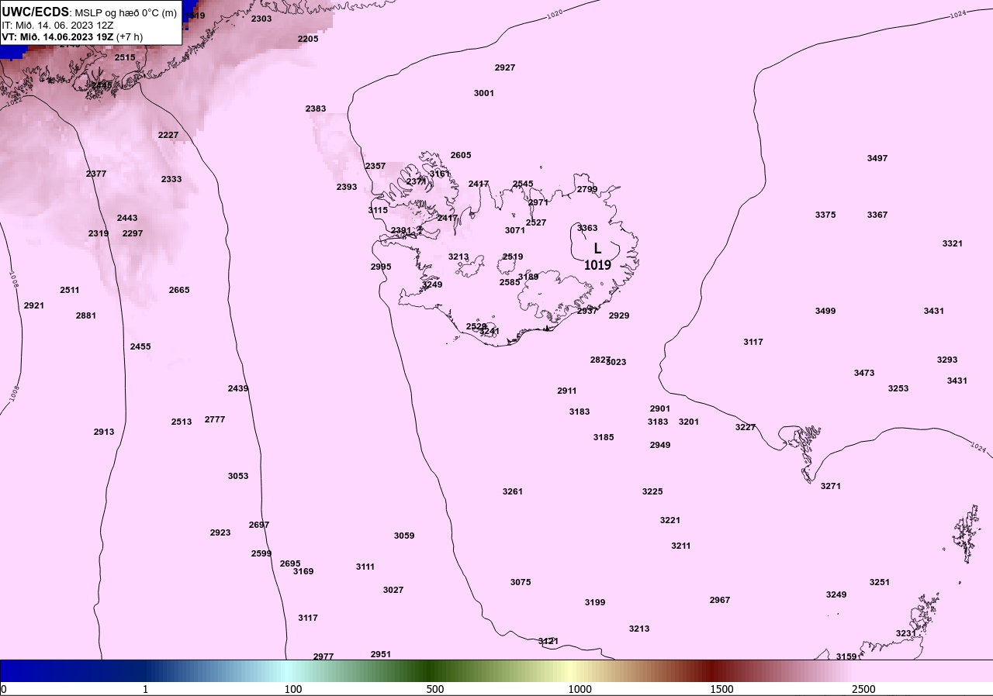Click the value 2393 west of the Westfjords

tap(347, 187)
